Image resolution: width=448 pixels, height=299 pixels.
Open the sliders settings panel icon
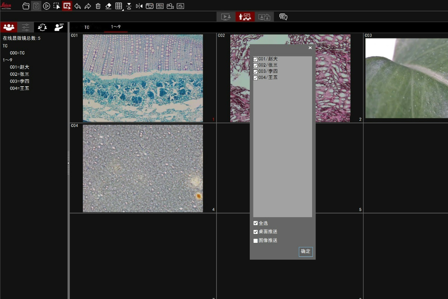pos(25,27)
